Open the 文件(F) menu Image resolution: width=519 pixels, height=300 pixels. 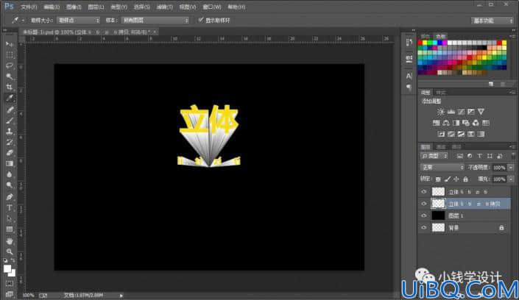tap(29, 7)
